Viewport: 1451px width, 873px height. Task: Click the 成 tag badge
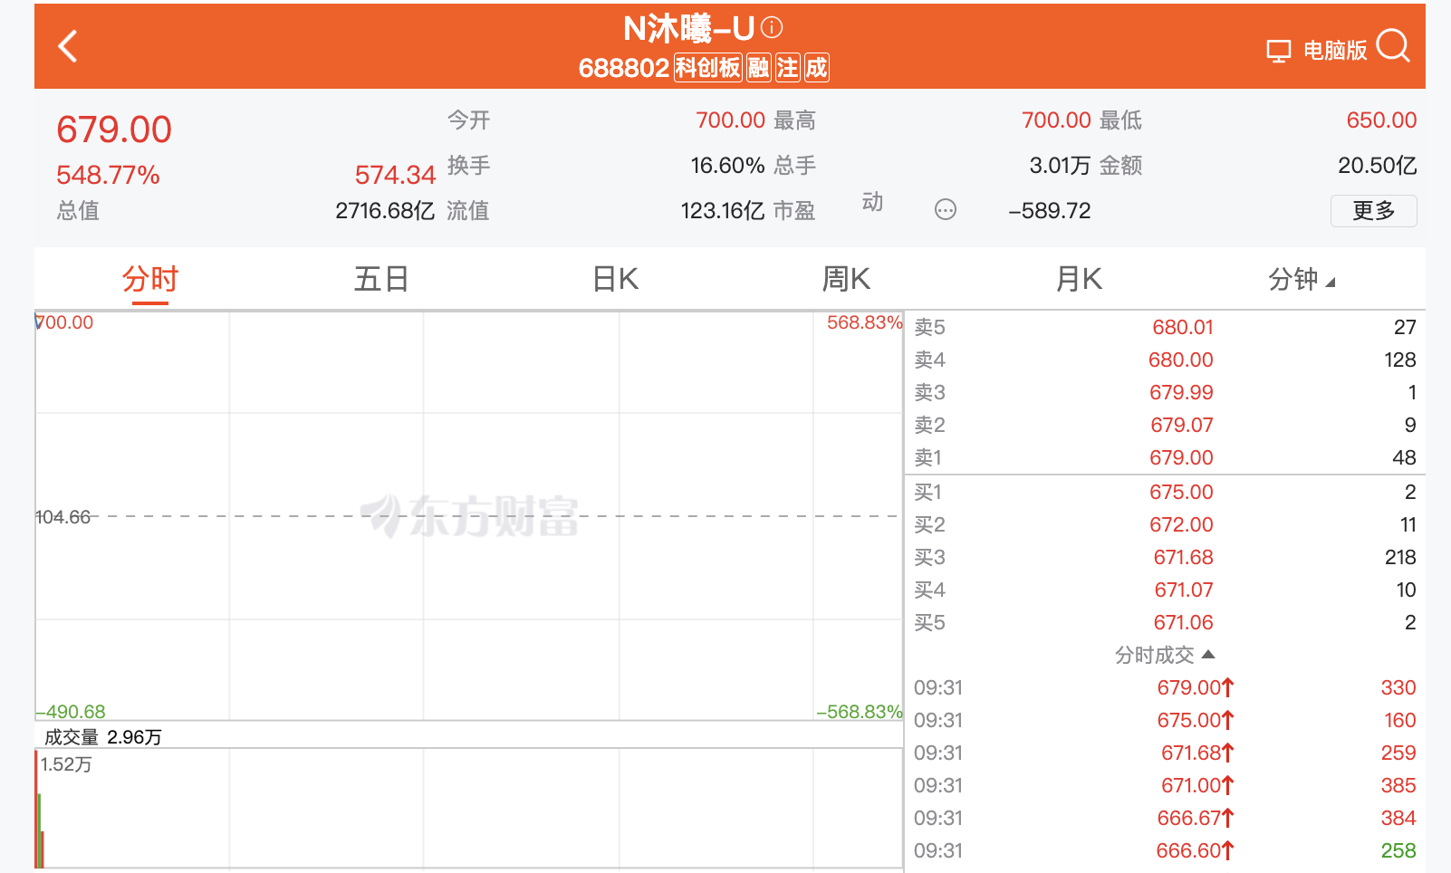817,68
